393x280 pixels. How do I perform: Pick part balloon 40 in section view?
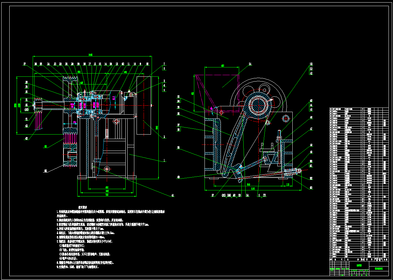point(179,177)
